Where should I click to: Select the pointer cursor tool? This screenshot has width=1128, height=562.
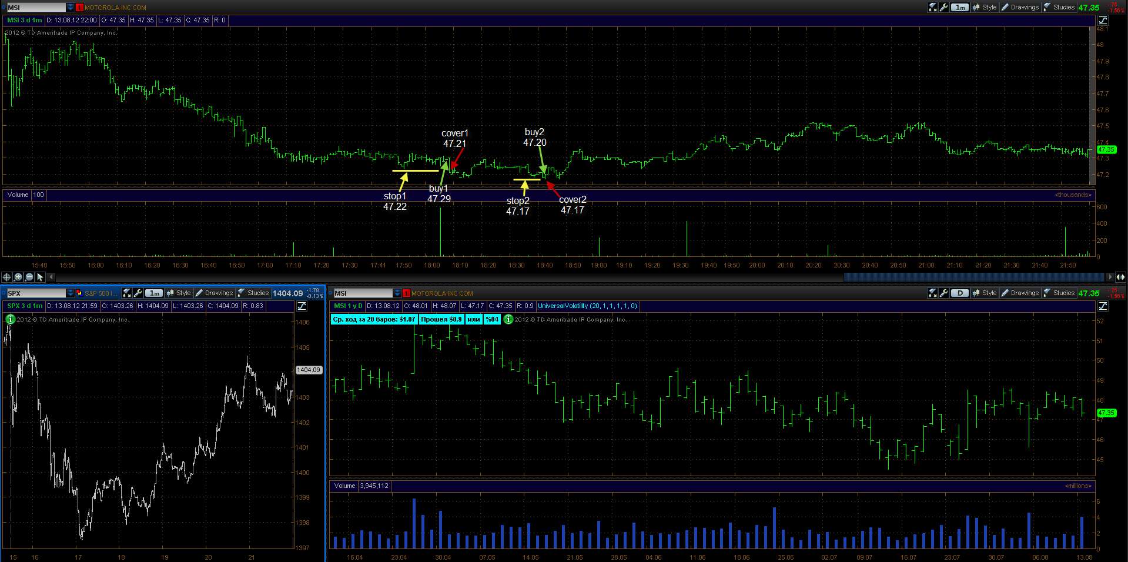coord(40,277)
